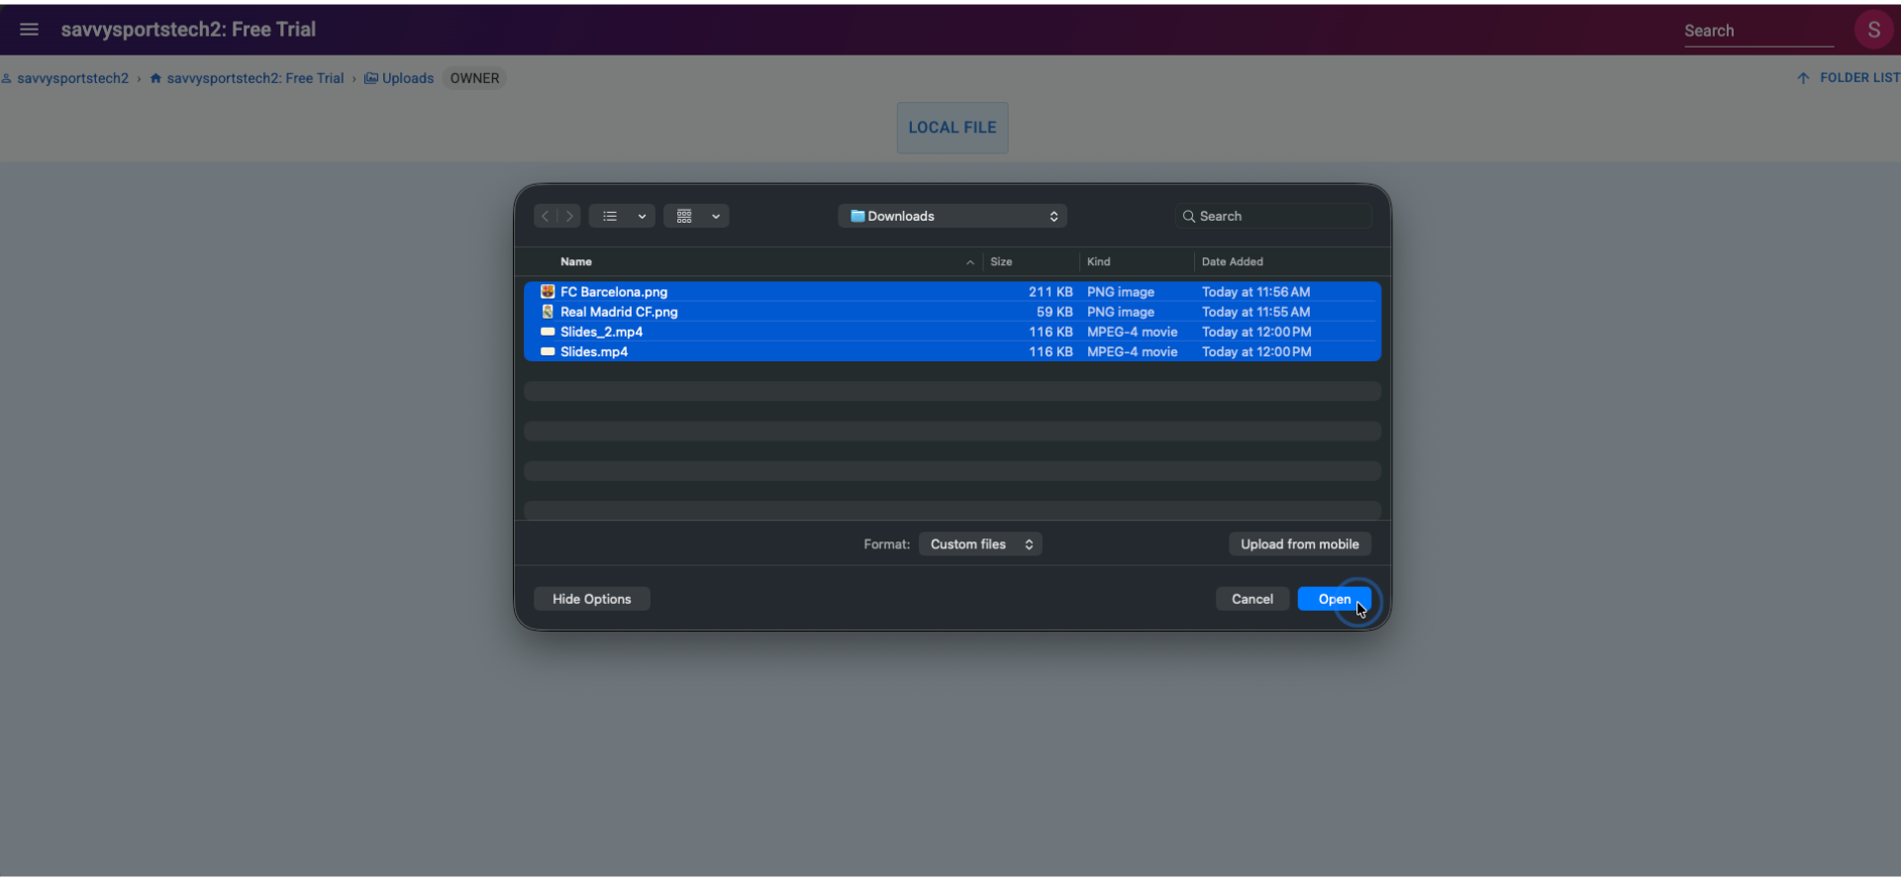Open the Custom files format dropdown
Screen dimensions: 1901x881
(980, 544)
